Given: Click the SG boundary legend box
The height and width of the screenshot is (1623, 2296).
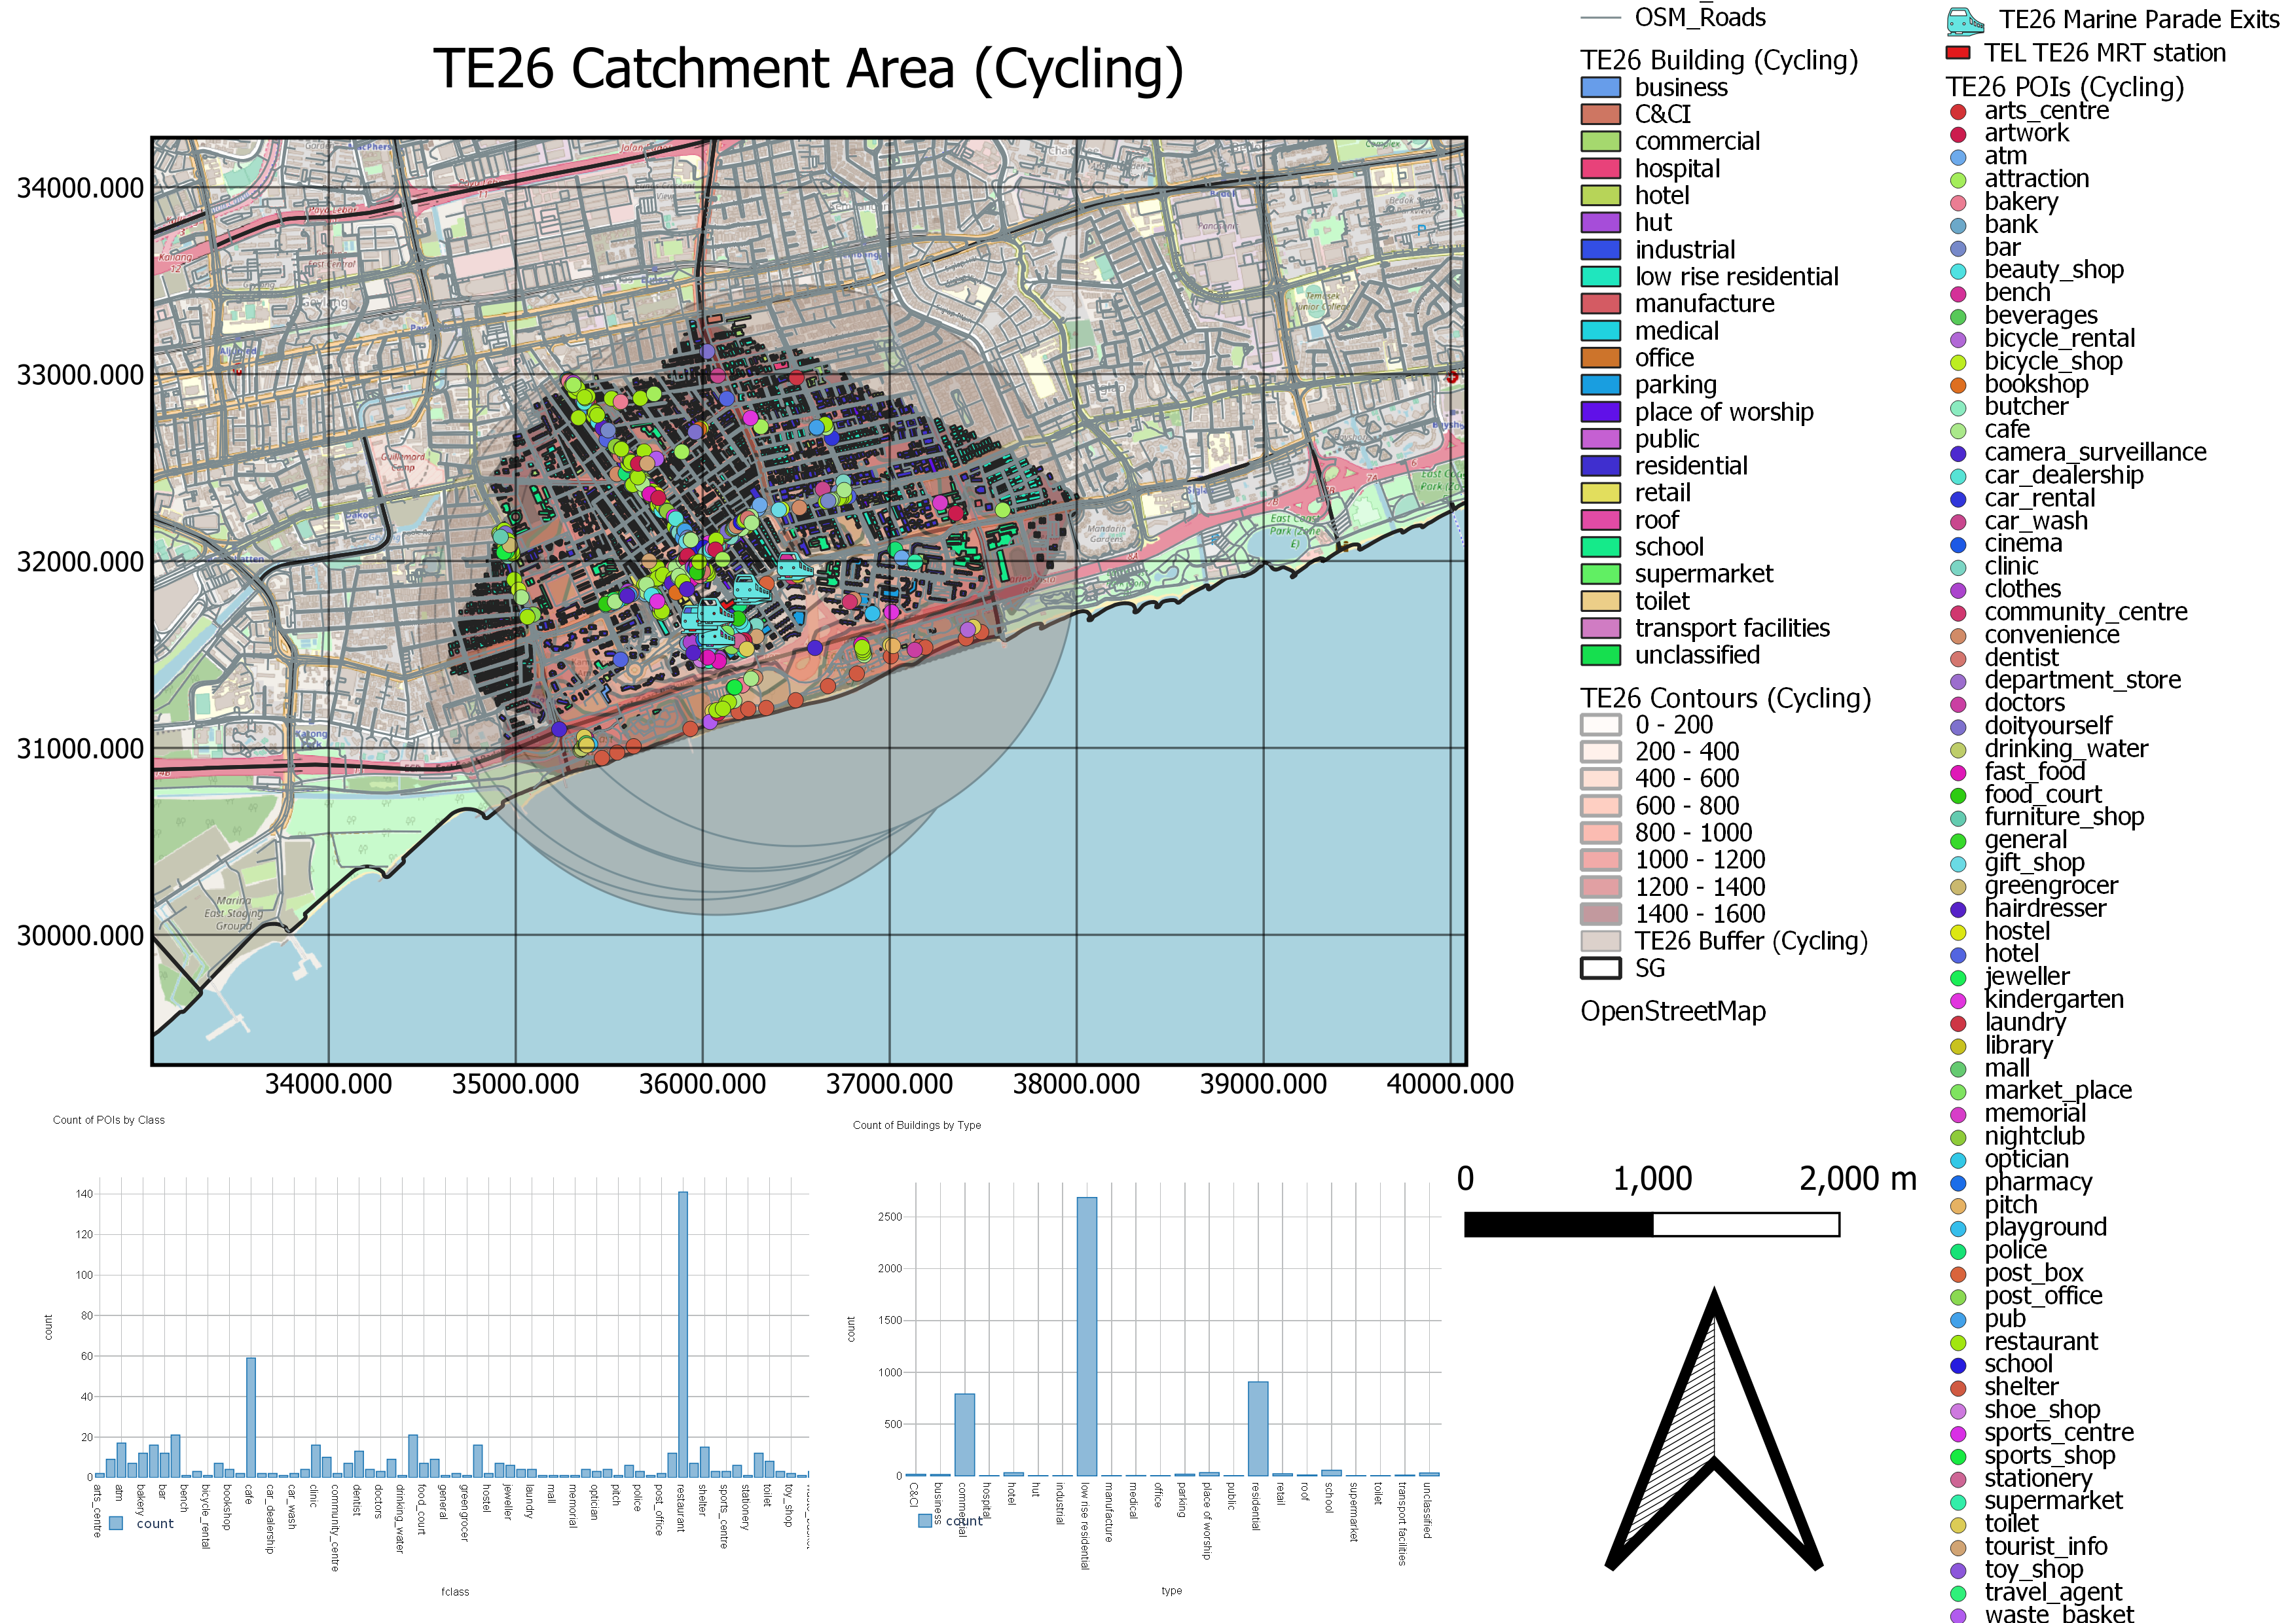Looking at the screenshot, I should coord(1600,967).
